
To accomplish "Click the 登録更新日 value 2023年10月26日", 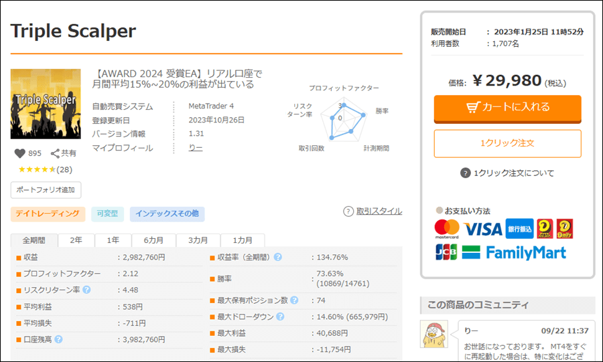I will [216, 120].
